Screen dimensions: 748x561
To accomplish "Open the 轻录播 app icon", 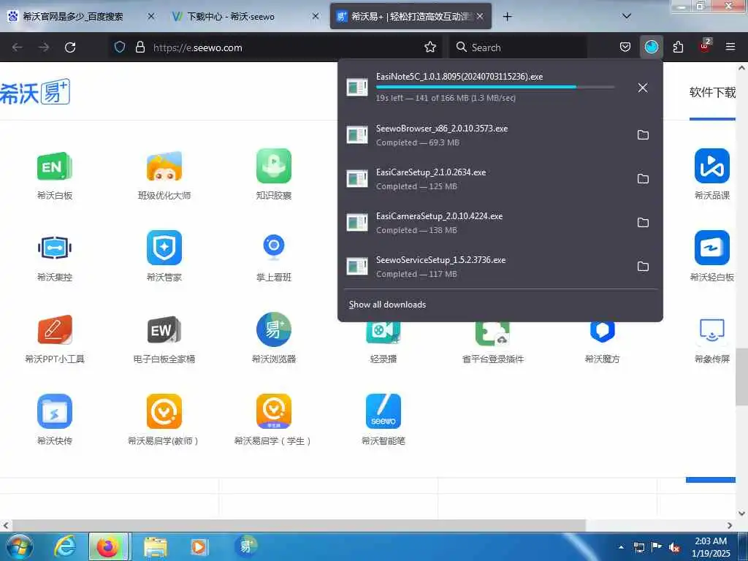I will click(383, 332).
